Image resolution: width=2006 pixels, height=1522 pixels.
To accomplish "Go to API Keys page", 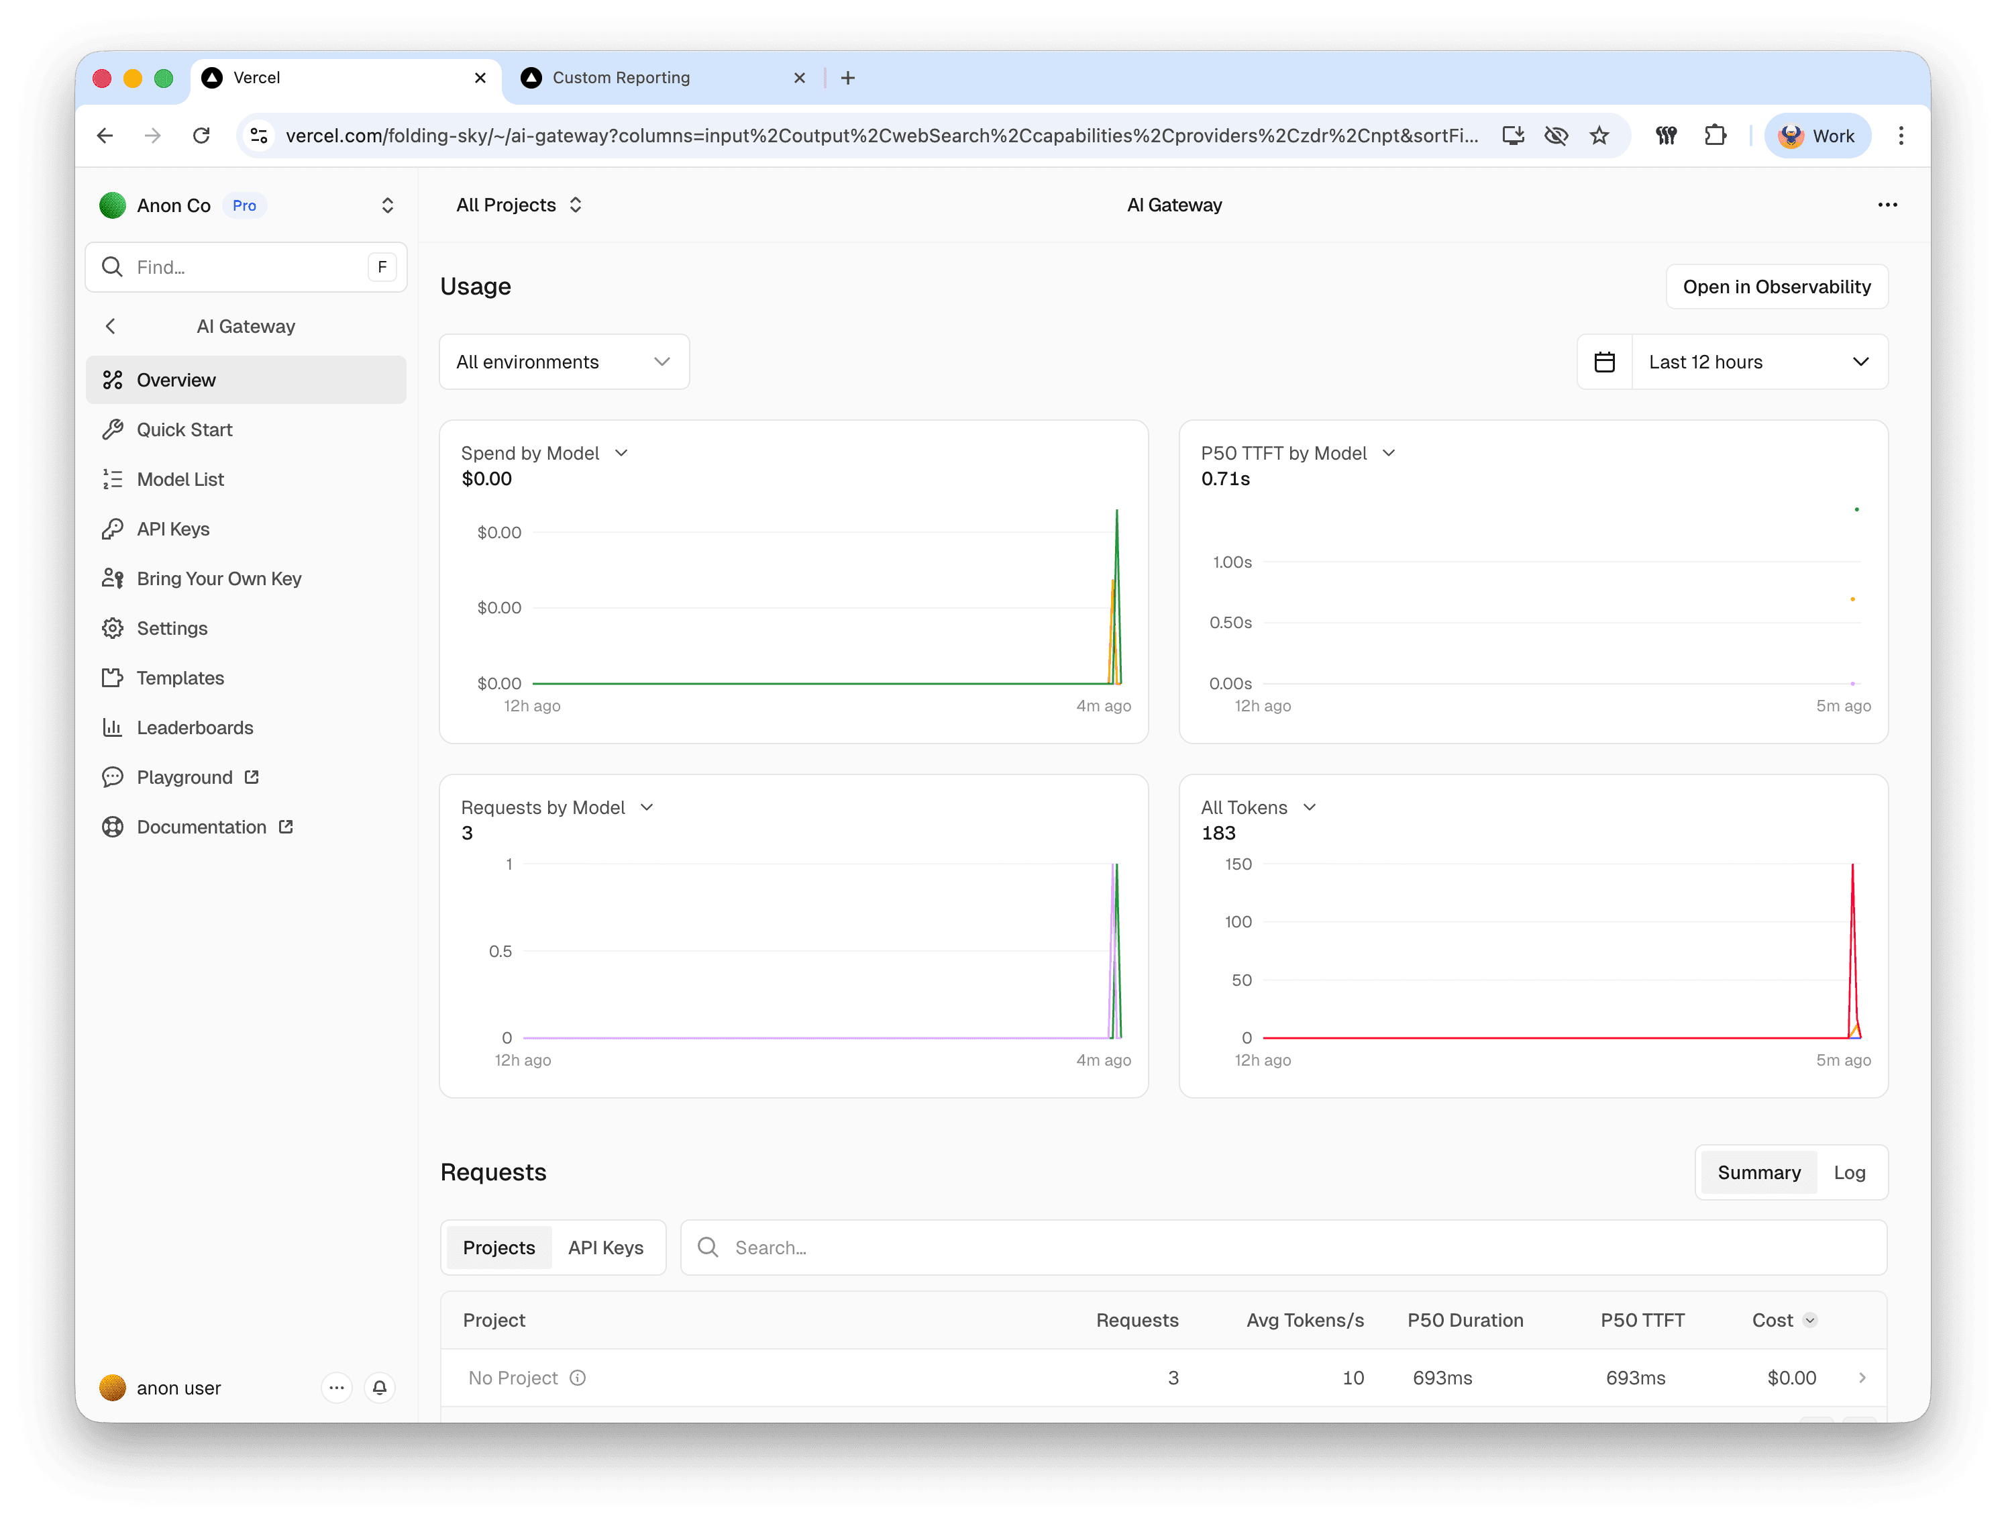I will 246,529.
